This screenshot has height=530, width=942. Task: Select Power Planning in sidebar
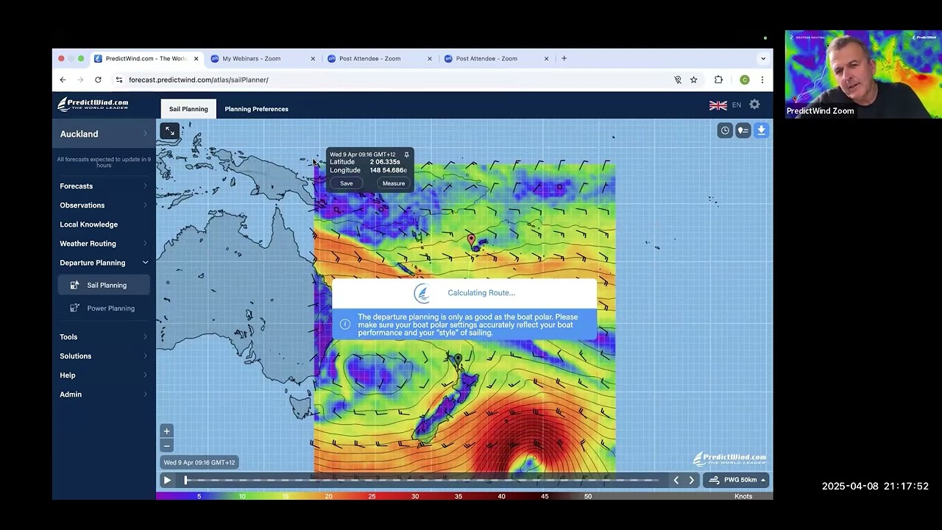click(104, 308)
